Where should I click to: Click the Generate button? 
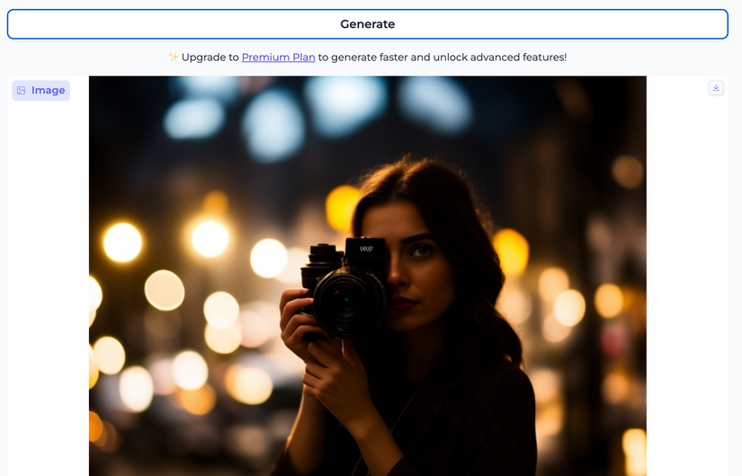coord(367,24)
